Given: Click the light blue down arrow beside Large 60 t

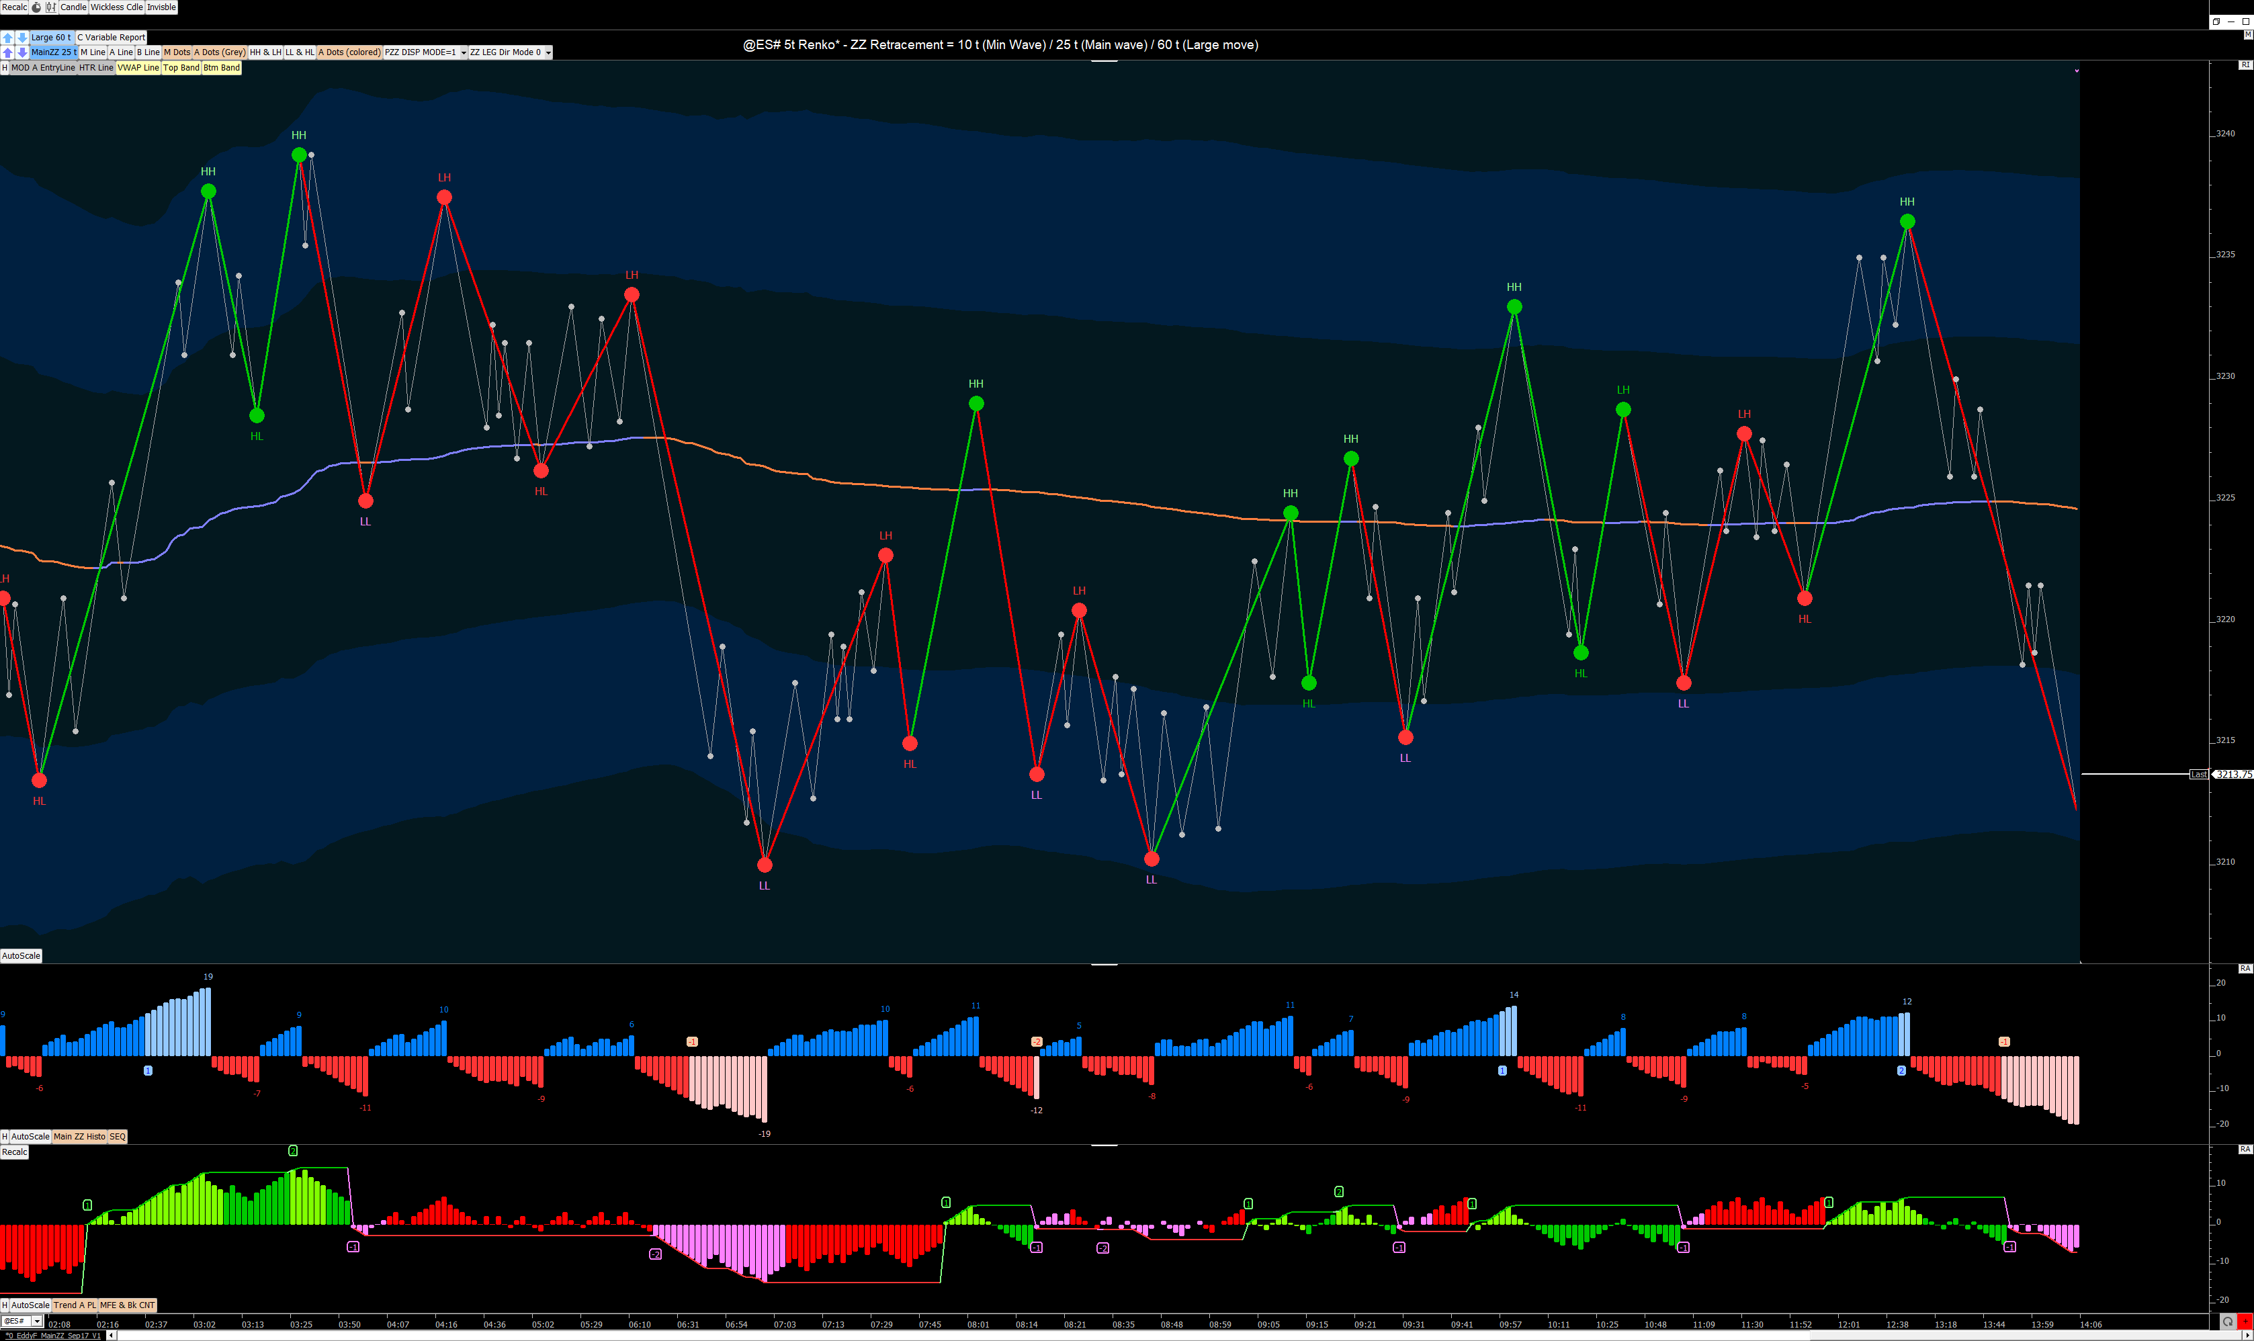Looking at the screenshot, I should click(21, 38).
